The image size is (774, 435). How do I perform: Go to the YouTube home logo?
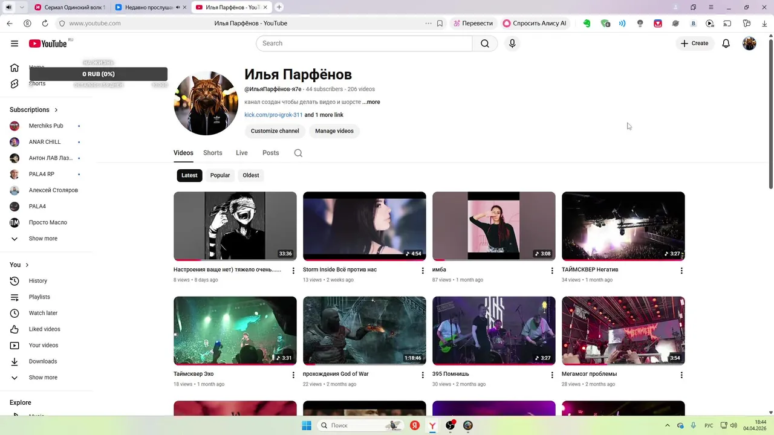48,43
